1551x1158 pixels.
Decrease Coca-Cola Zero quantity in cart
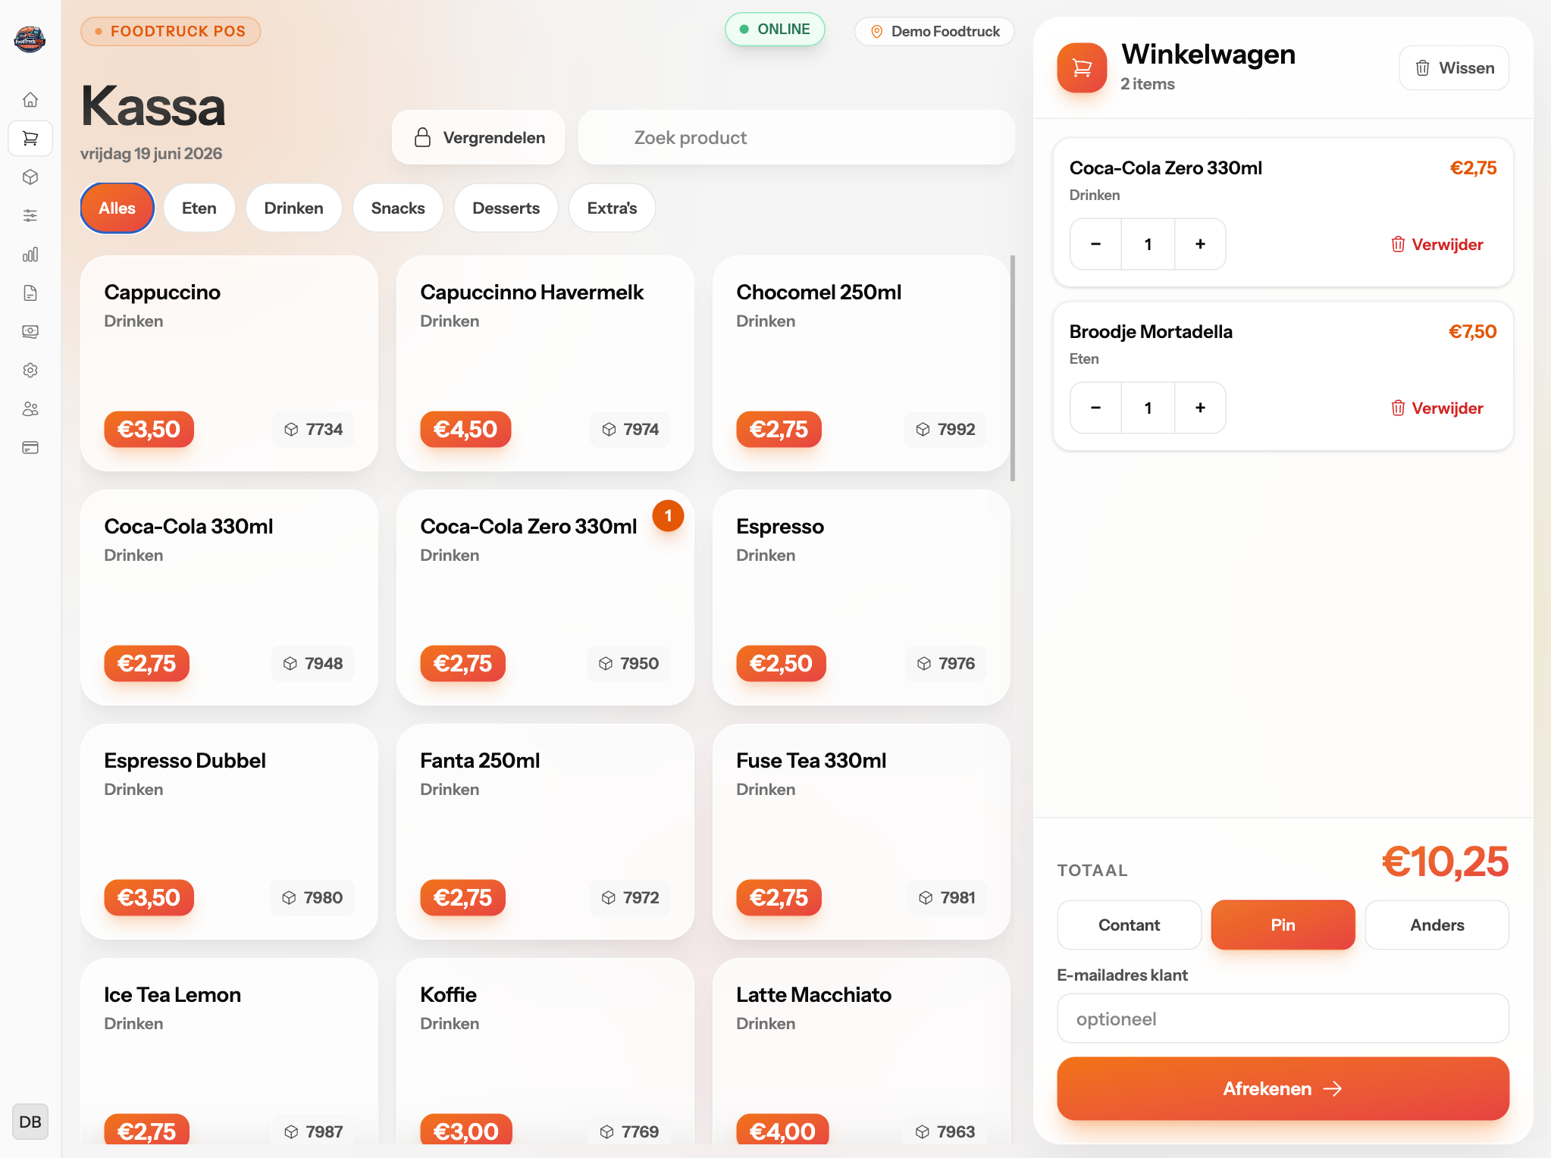click(x=1095, y=244)
